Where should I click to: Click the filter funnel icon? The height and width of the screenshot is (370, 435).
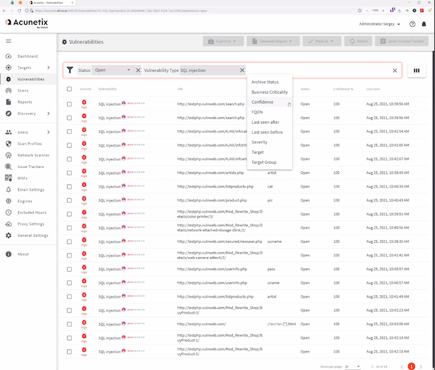pos(70,70)
